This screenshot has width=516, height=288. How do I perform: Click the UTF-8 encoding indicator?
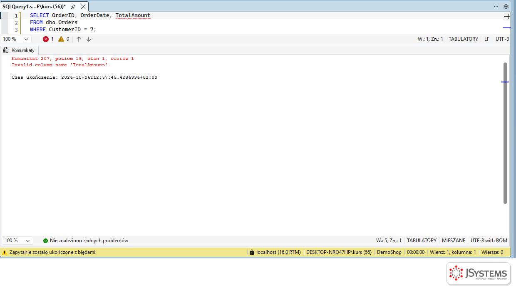(502, 39)
